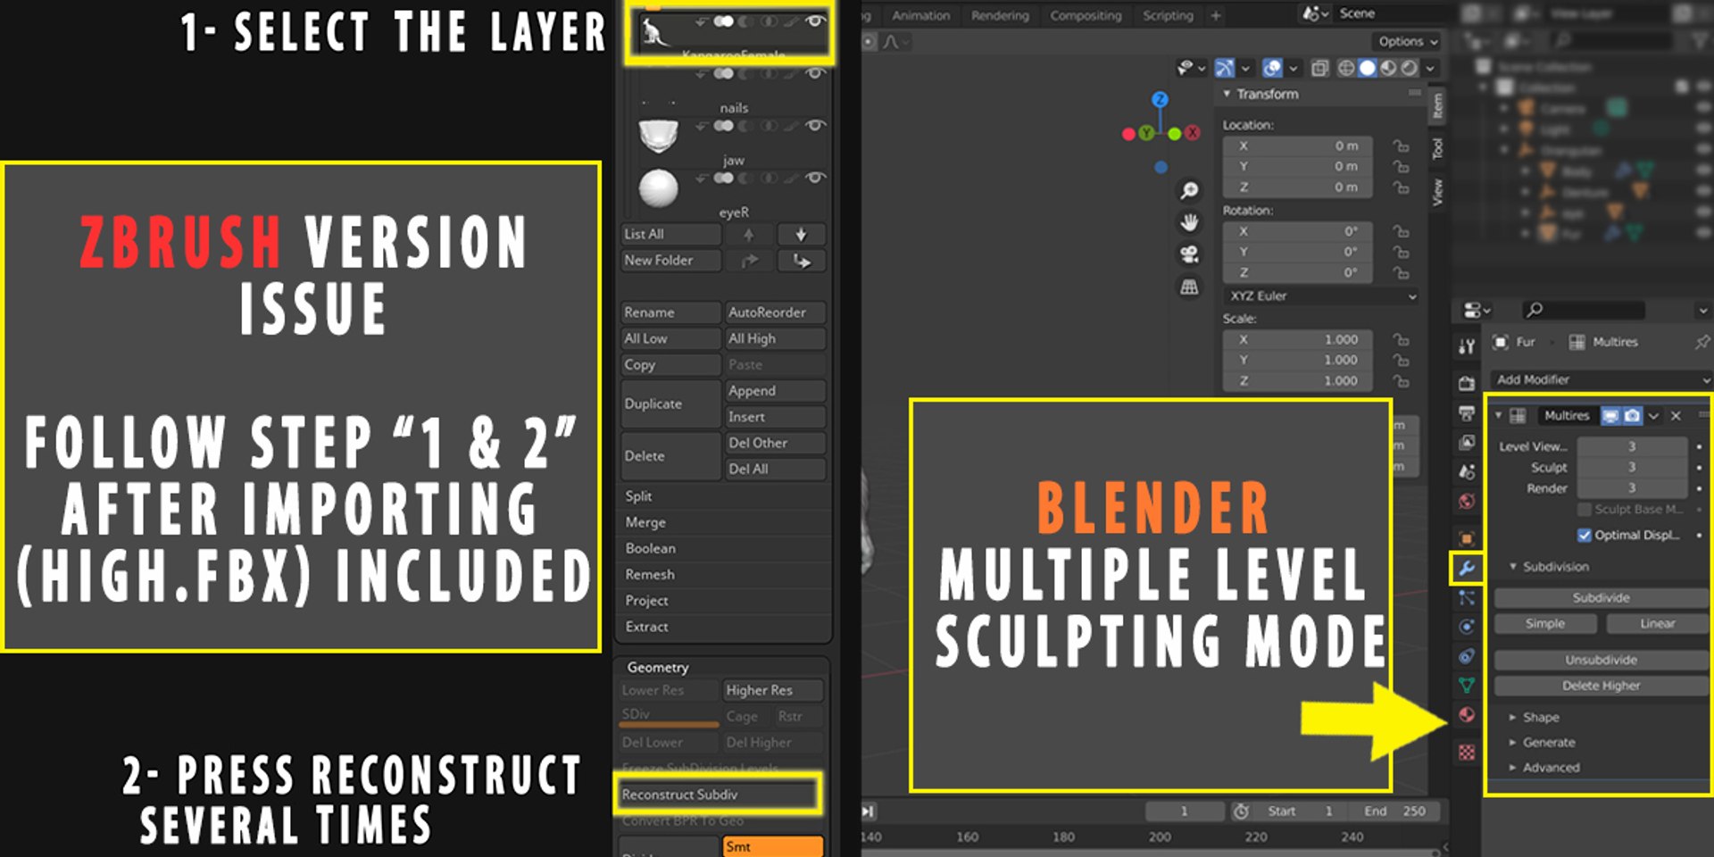Open the Material properties tab icon
This screenshot has width=1714, height=857.
(x=1466, y=715)
